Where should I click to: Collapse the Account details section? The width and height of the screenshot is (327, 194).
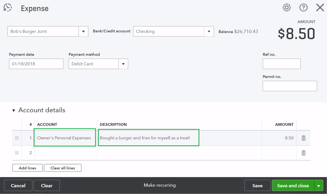pos(14,111)
